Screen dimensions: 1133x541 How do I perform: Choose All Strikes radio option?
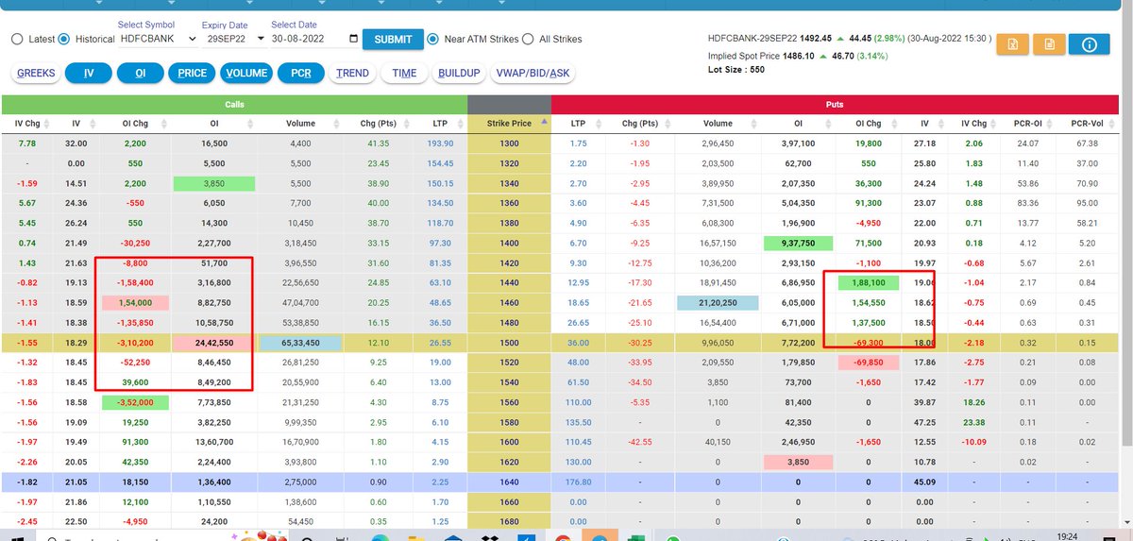[528, 40]
